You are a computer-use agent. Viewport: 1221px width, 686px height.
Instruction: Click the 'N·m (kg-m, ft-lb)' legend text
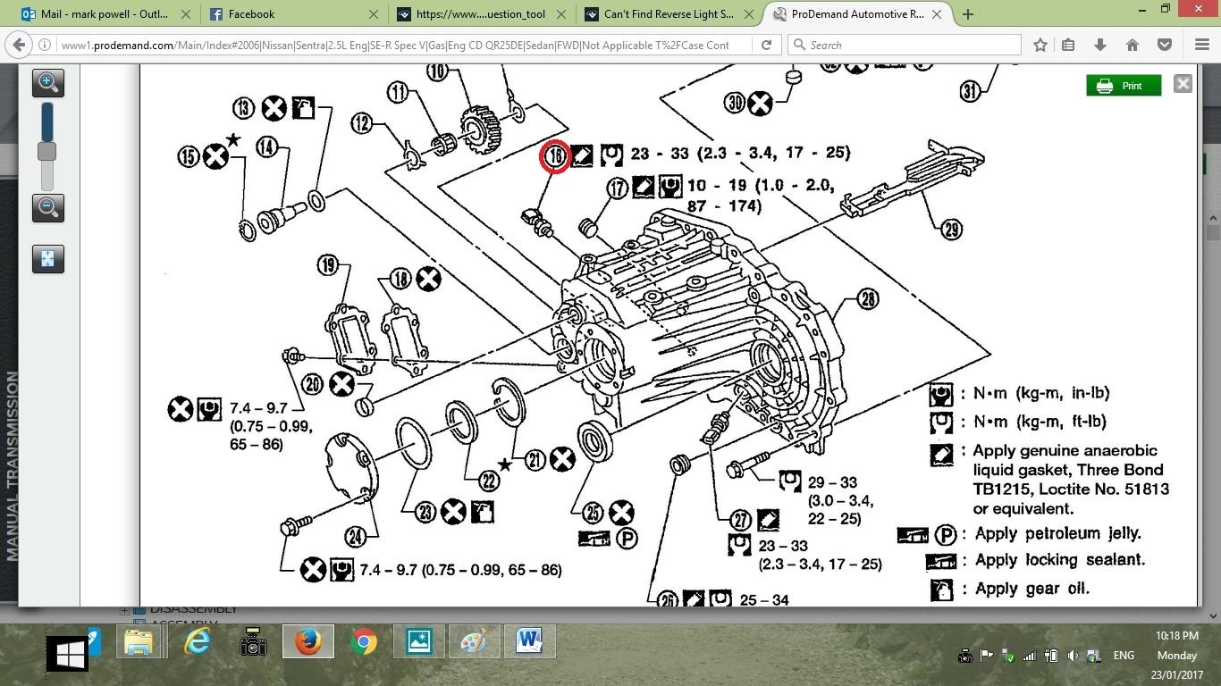1039,421
